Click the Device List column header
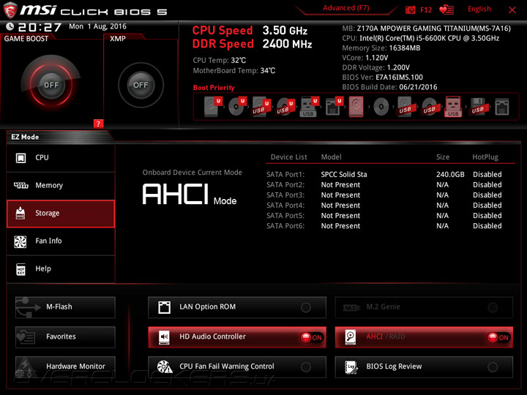The width and height of the screenshot is (527, 395). pos(288,157)
